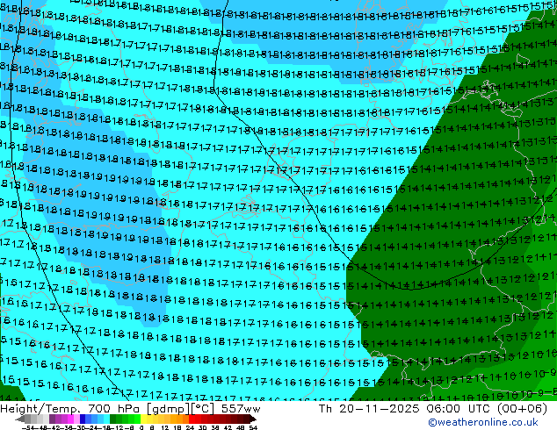Image resolution: width=557 pixels, height=430 pixels.
Task: Click the Height/Temp. 700 hPa map title
Action: 130,409
